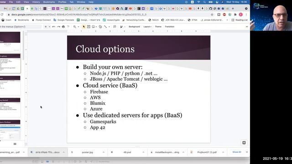Open the zoom level dropdown arrow
Viewport: 292px width, 164px height.
coord(78,27)
